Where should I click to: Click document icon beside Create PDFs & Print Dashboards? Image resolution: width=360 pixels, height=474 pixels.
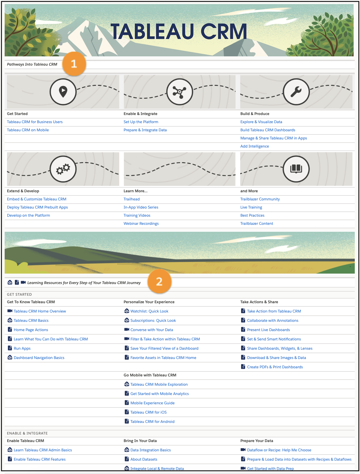pyautogui.click(x=243, y=367)
